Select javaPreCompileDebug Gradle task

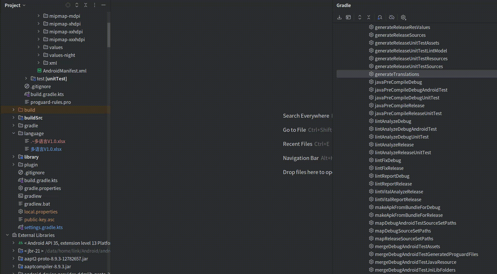click(x=398, y=82)
